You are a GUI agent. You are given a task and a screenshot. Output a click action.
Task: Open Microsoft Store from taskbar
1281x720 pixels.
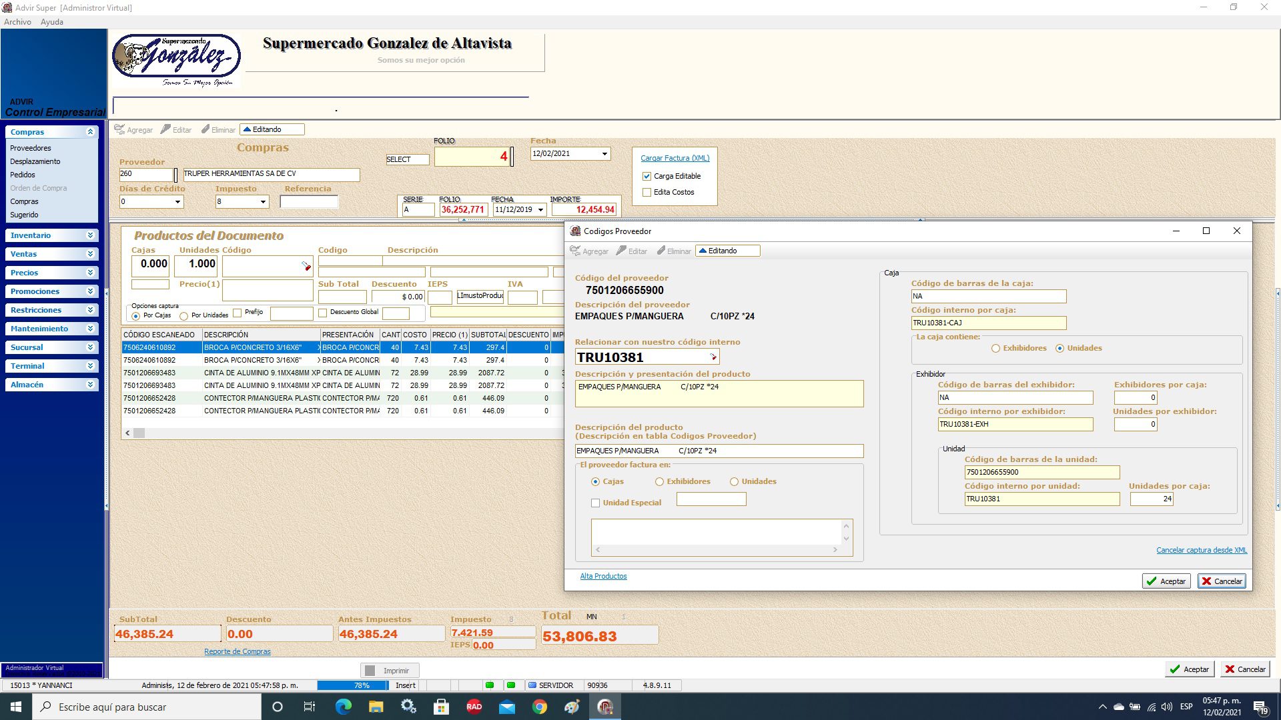pyautogui.click(x=441, y=707)
